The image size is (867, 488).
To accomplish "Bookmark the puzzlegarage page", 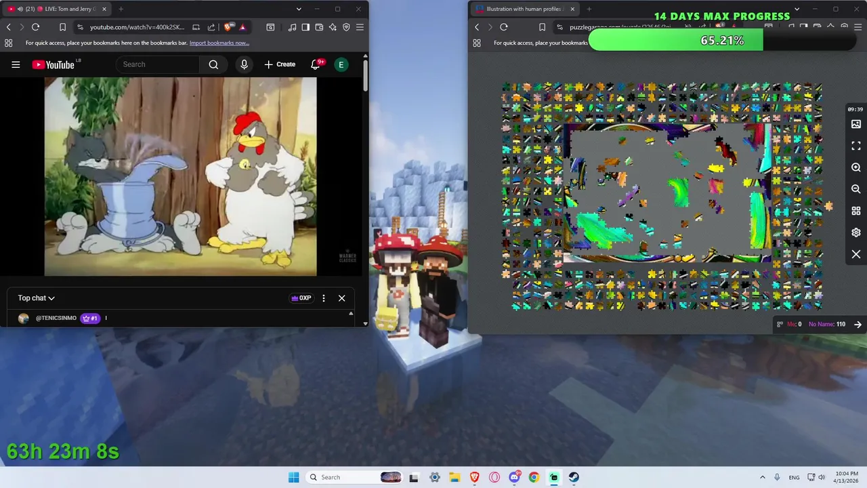I will point(542,27).
